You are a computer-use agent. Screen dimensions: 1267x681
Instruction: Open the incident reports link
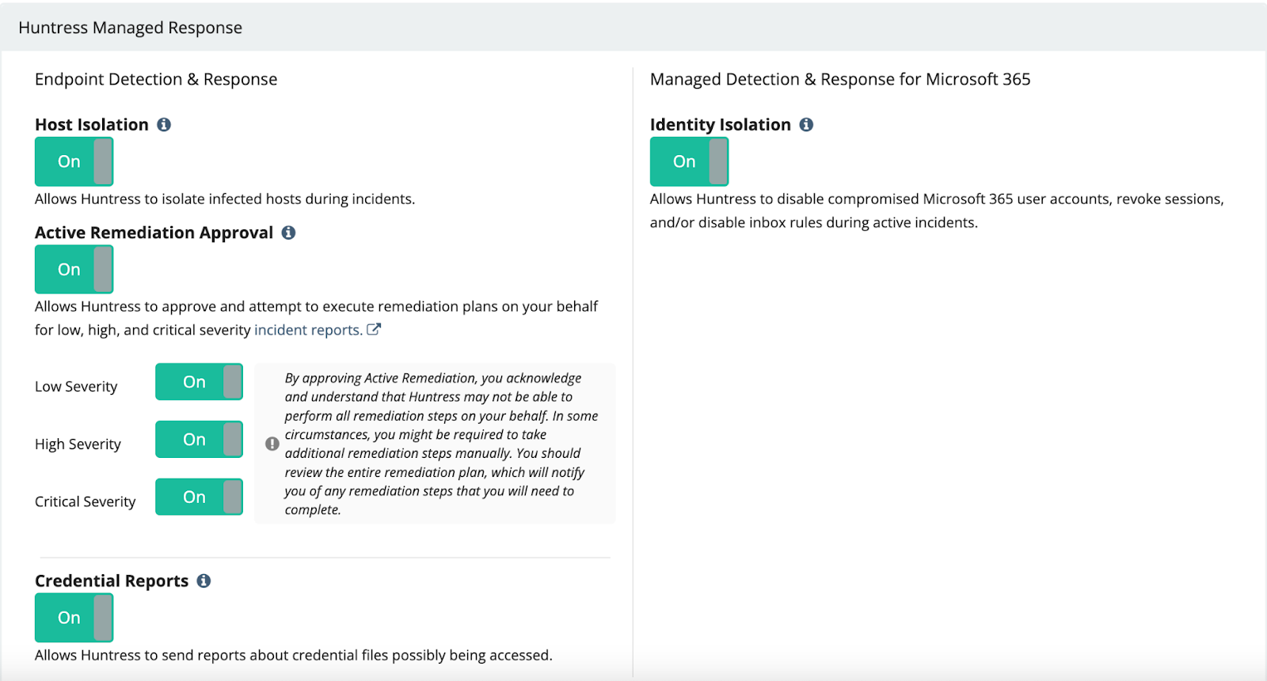[308, 330]
